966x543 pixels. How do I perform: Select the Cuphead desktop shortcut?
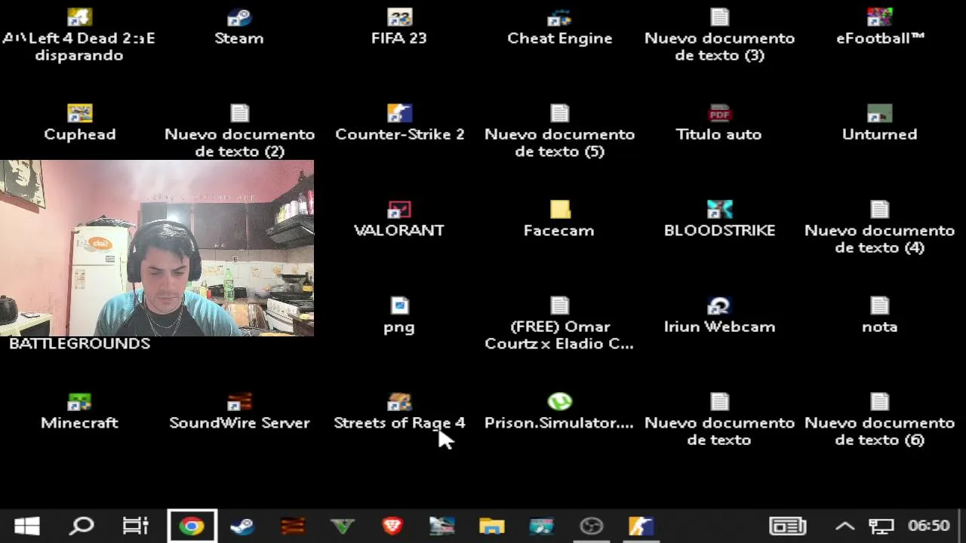pos(79,123)
